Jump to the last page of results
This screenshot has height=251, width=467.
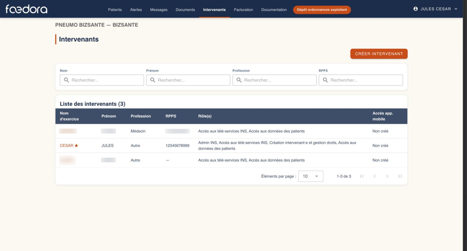(400, 176)
